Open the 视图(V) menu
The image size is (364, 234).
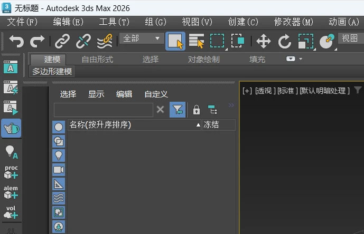click(197, 22)
